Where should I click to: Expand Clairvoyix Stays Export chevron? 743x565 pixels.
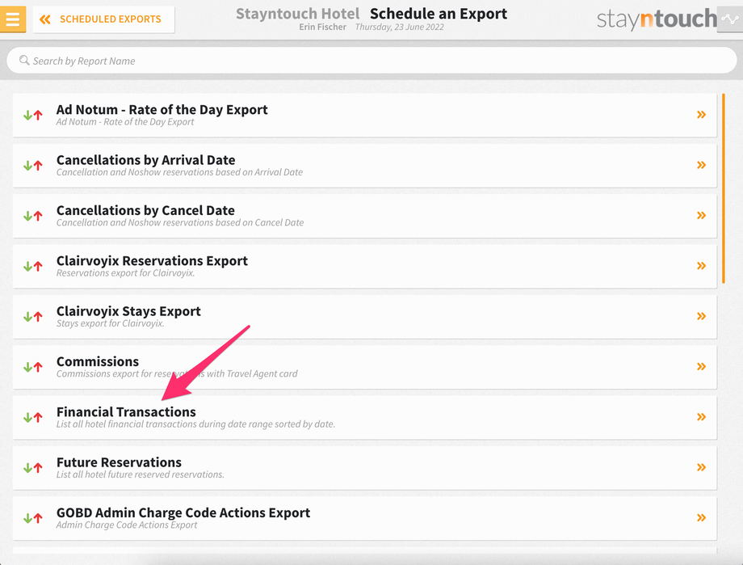701,316
